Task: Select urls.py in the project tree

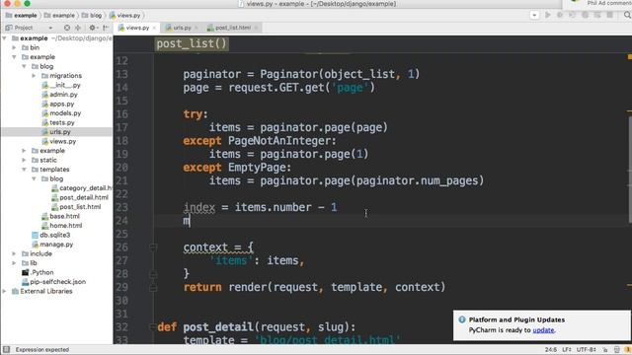Action: 56,131
